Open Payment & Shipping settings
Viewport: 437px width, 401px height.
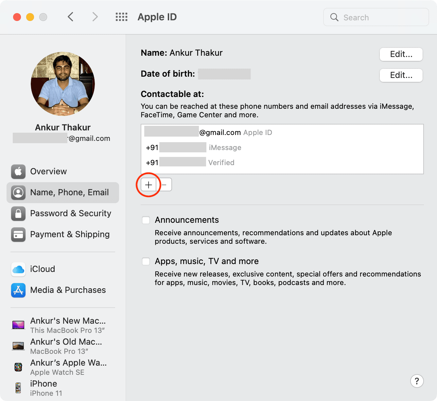coord(63,234)
